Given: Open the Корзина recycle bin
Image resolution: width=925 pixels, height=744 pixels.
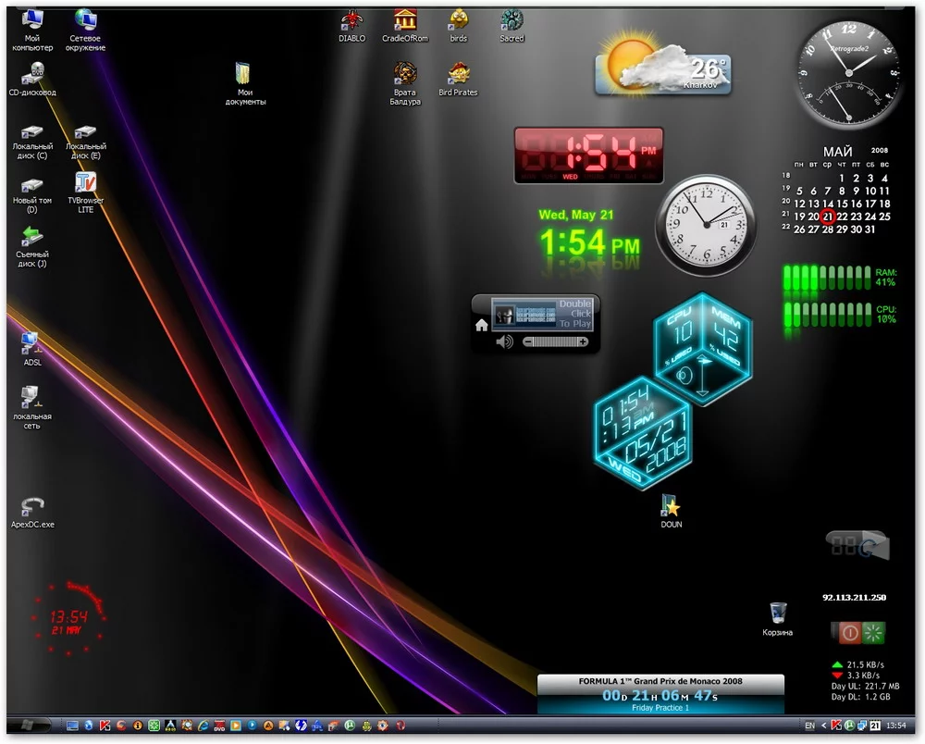Looking at the screenshot, I should [x=777, y=613].
